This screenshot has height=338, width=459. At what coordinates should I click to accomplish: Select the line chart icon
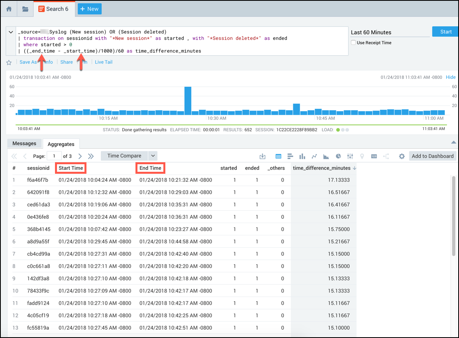pyautogui.click(x=314, y=156)
